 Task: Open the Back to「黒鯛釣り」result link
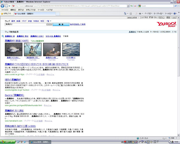point(14,95)
